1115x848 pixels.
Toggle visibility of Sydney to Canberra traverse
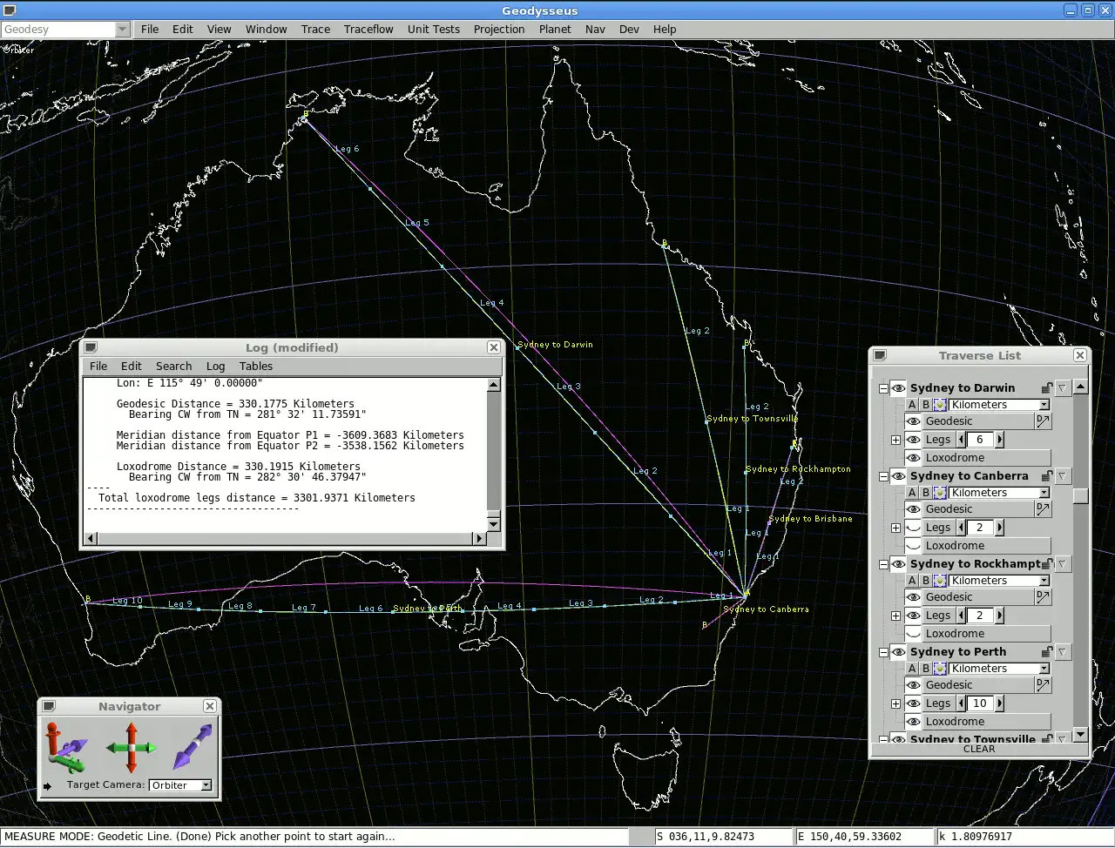click(x=898, y=476)
